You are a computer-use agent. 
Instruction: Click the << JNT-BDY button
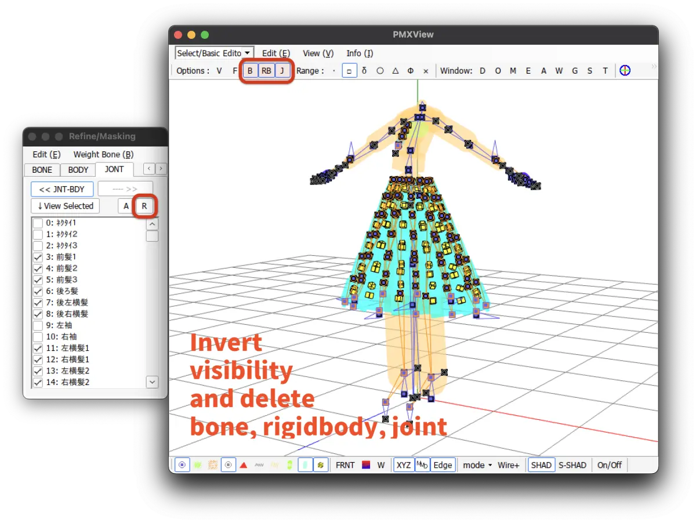coord(62,189)
